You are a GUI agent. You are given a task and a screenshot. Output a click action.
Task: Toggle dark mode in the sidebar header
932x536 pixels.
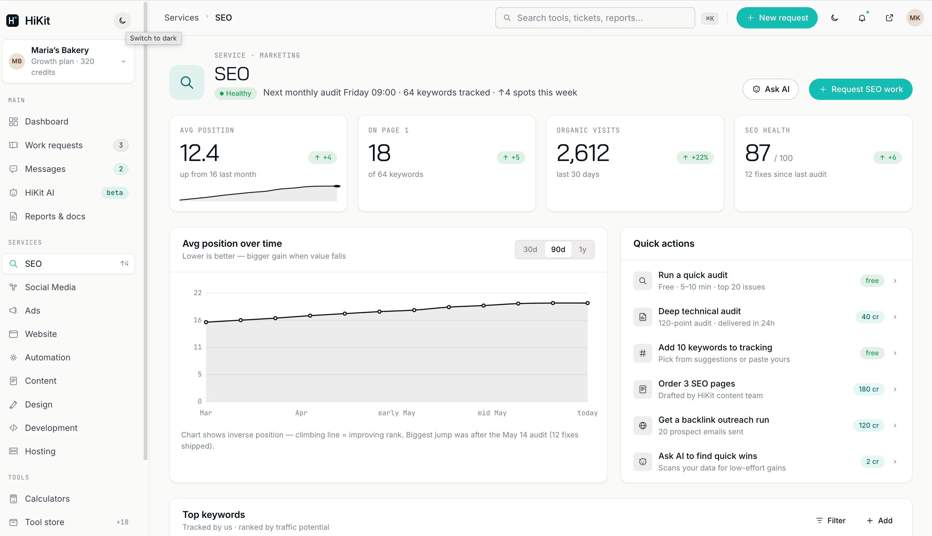[x=122, y=21]
